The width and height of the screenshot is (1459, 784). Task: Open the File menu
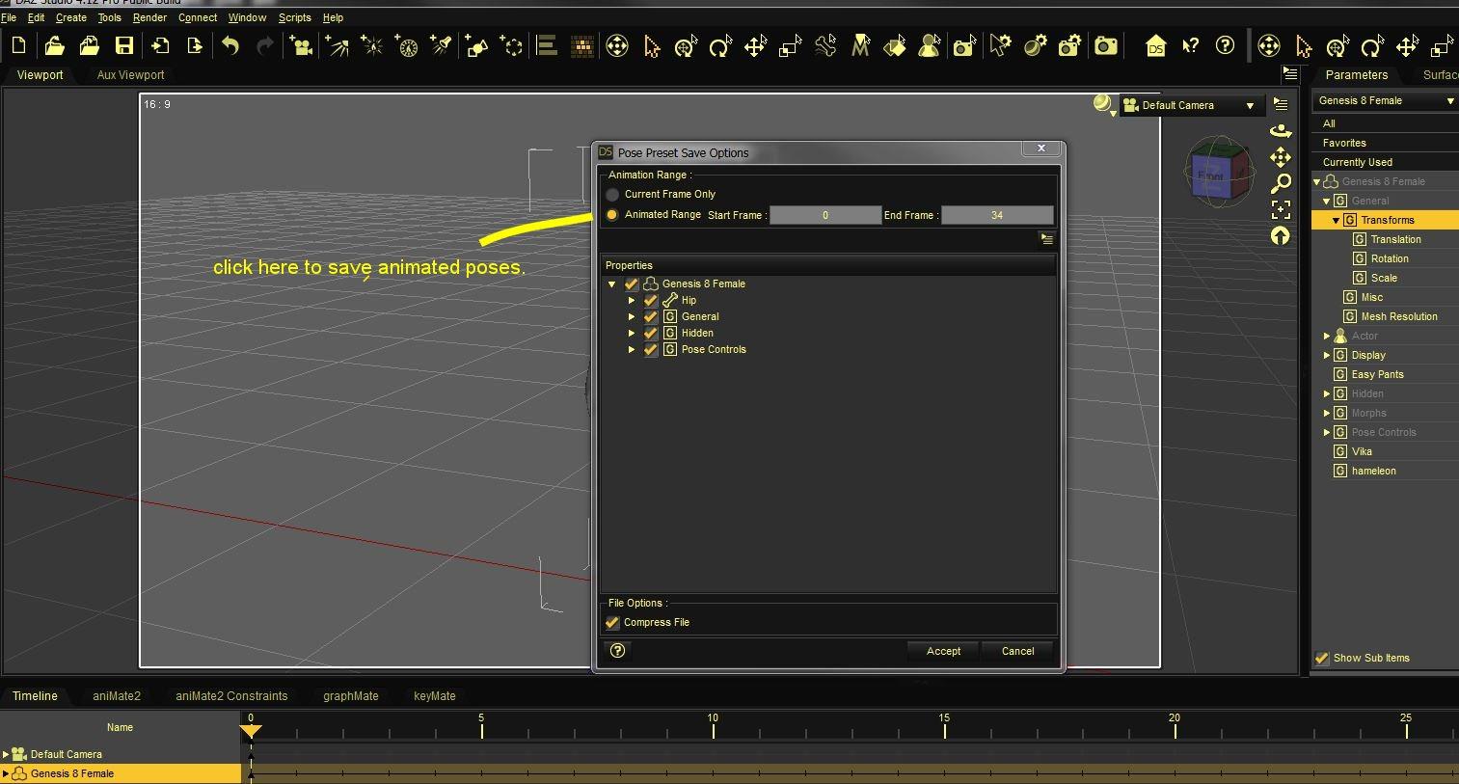click(x=9, y=17)
